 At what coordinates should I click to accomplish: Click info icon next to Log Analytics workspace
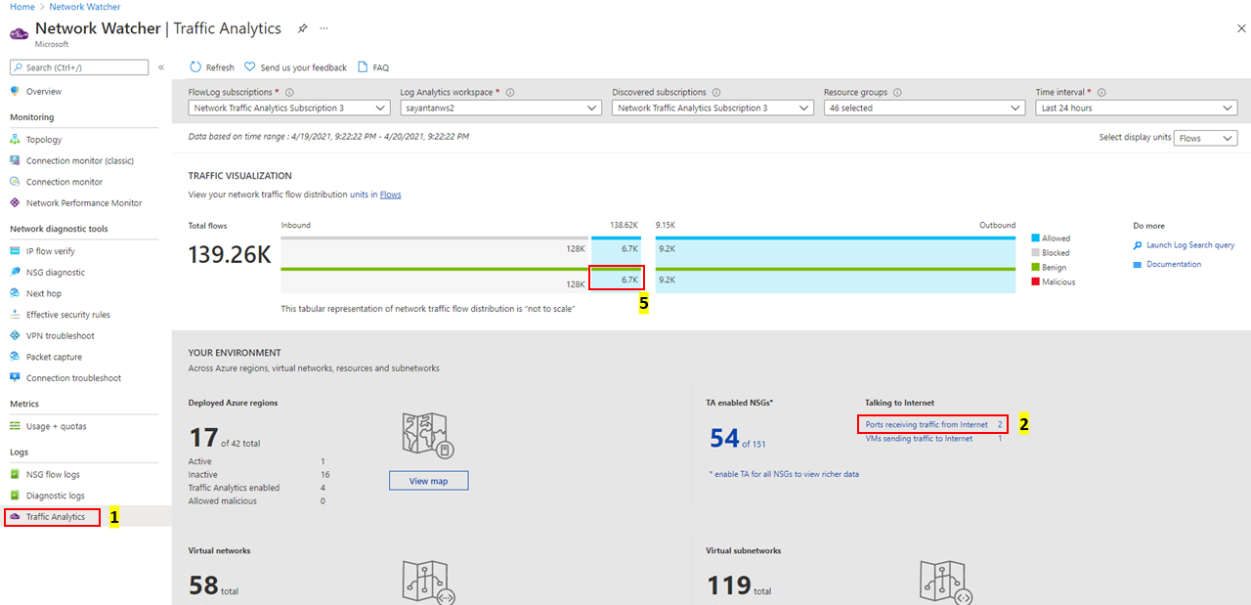point(510,93)
